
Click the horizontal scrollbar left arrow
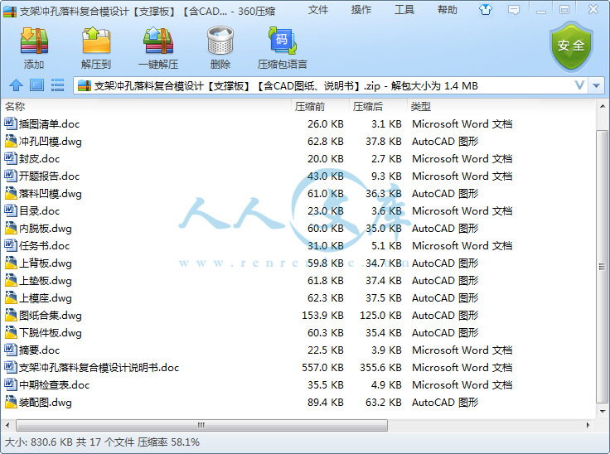(7, 425)
